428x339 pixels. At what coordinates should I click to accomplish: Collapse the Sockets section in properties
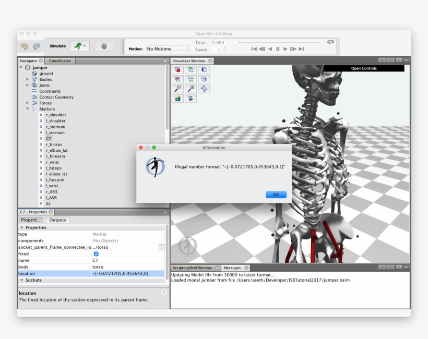(22, 280)
